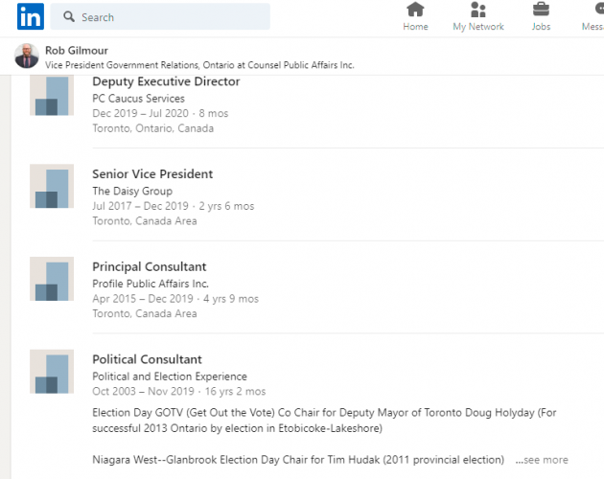Click the Toronto, Ontario, Canada location
The height and width of the screenshot is (479, 604).
(x=152, y=128)
